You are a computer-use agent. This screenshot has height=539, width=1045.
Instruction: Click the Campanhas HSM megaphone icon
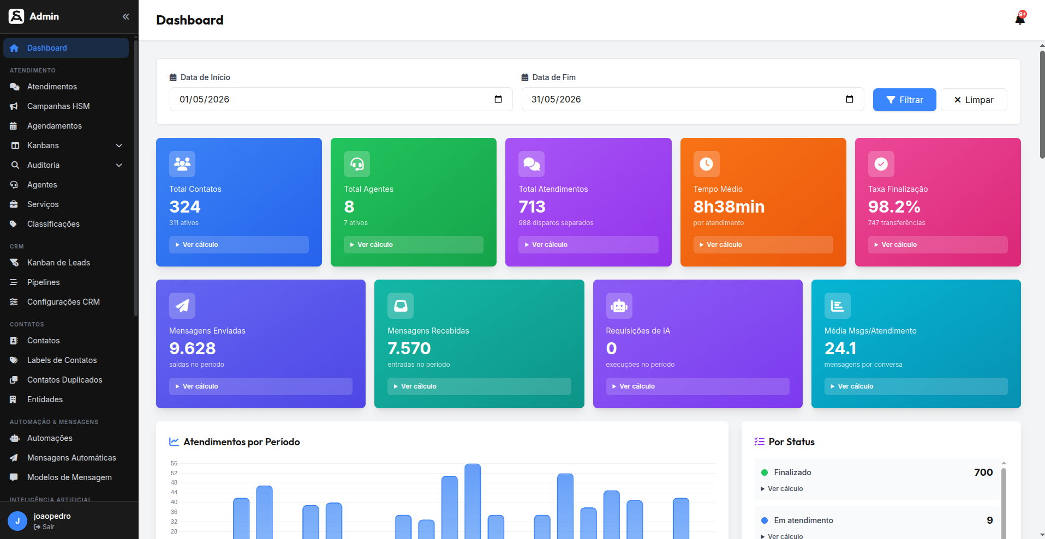pyautogui.click(x=14, y=106)
